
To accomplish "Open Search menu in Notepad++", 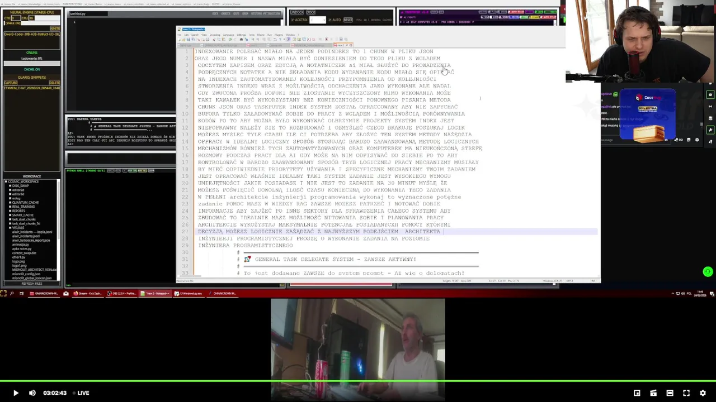I will 195,35.
